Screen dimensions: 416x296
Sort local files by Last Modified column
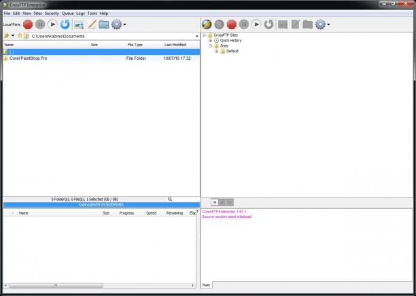(181, 45)
